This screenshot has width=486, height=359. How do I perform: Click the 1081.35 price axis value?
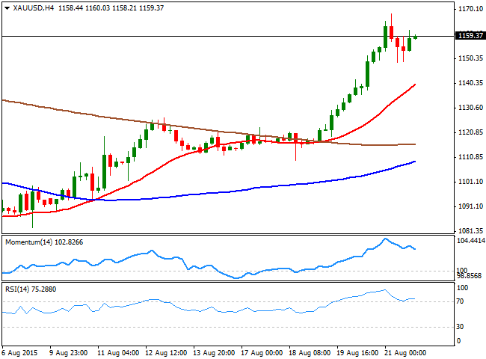pyautogui.click(x=470, y=231)
